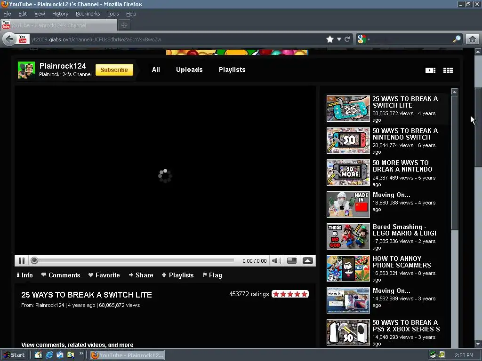The image size is (482, 361).
Task: Open the History menu
Action: (x=60, y=14)
